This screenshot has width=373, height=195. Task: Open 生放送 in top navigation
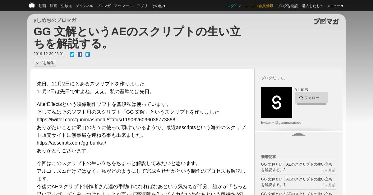tap(67, 6)
